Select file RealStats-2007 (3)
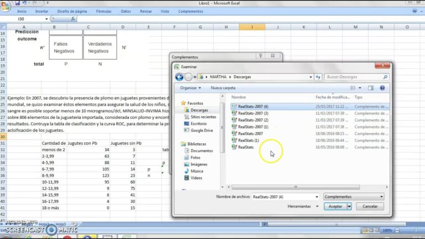Viewport: 425px width, 239px height. (310, 113)
